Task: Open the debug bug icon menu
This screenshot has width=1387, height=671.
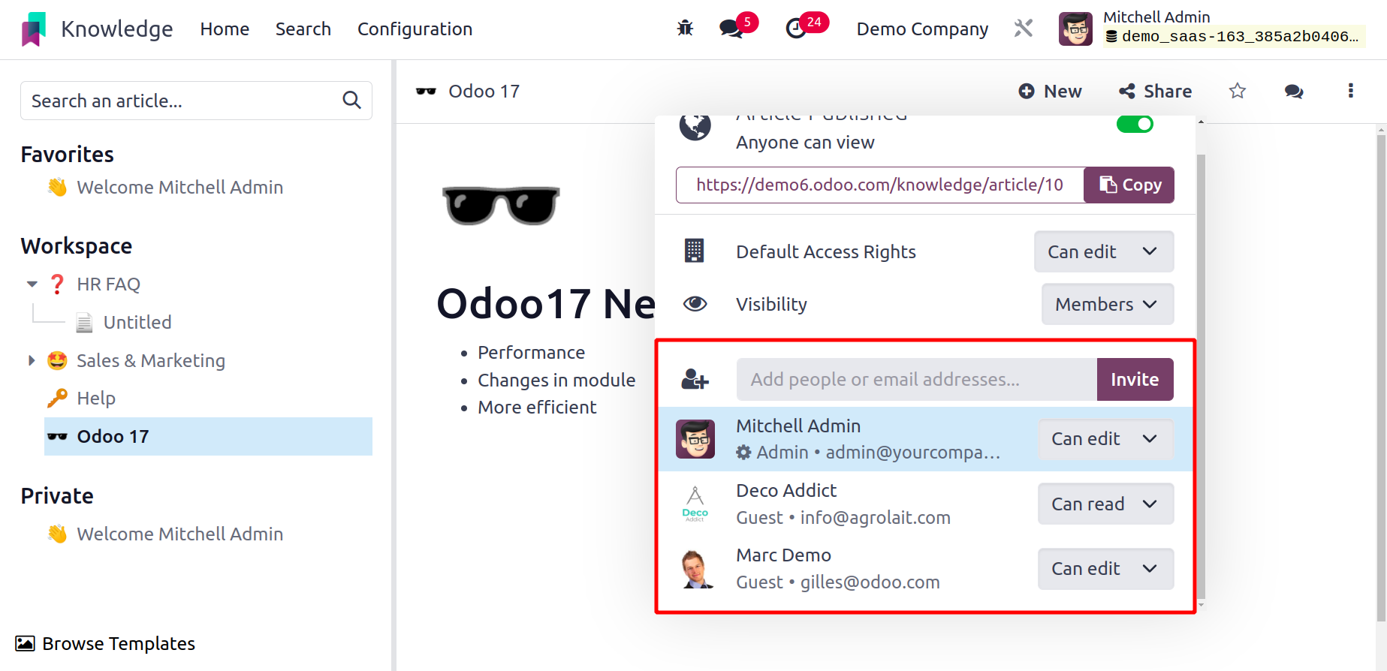Action: (x=685, y=29)
